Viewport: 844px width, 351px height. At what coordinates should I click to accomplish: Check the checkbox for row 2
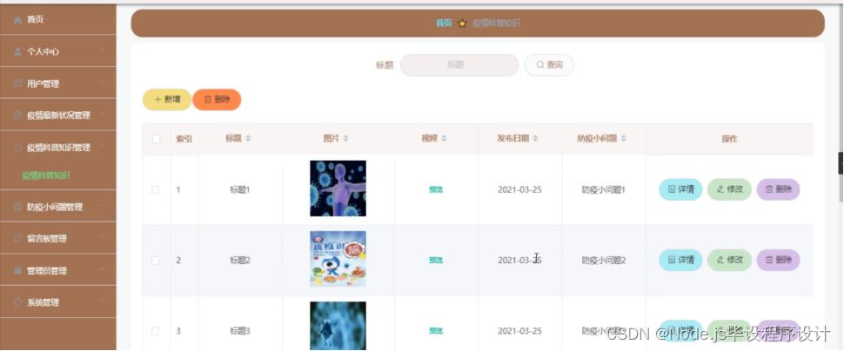156,260
